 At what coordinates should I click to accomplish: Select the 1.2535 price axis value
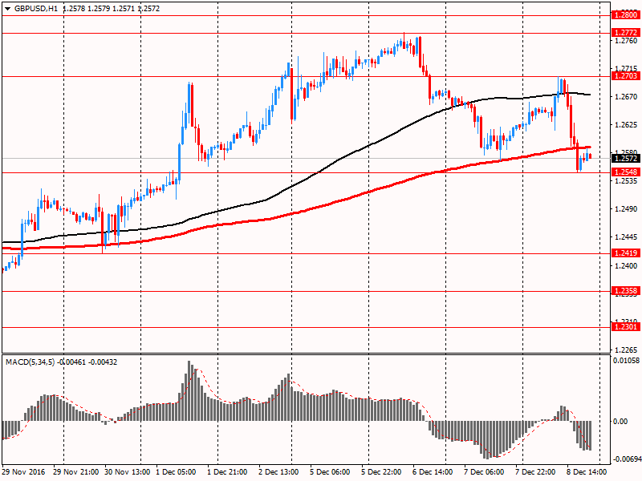tap(627, 181)
